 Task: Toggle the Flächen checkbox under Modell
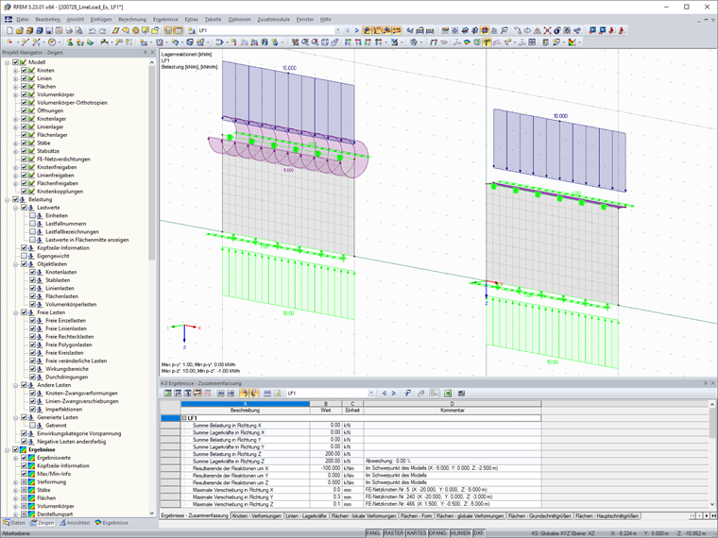point(24,87)
